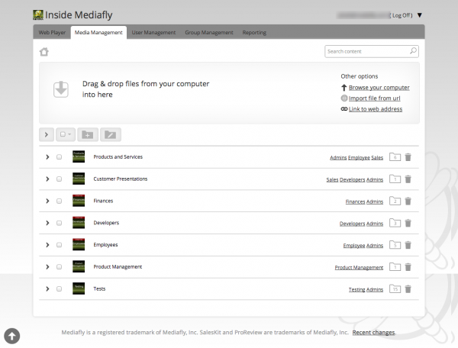The image size is (458, 348).
Task: Click the Product Management group link
Action: (x=359, y=268)
